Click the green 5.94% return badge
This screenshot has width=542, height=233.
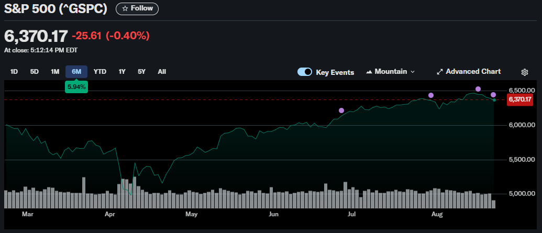coord(76,87)
